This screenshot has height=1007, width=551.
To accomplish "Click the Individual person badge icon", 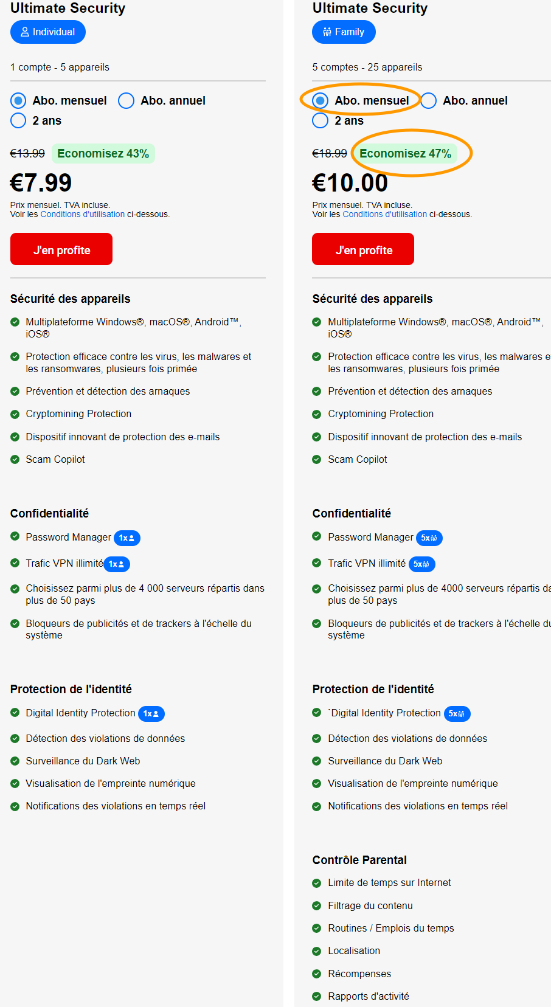I will click(x=24, y=32).
